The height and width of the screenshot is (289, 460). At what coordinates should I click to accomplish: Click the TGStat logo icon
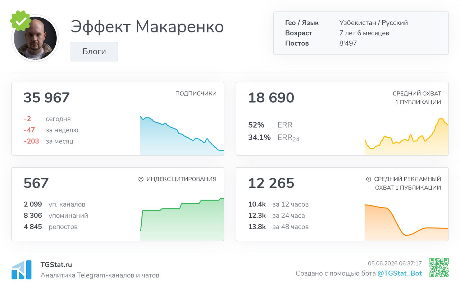pyautogui.click(x=22, y=270)
